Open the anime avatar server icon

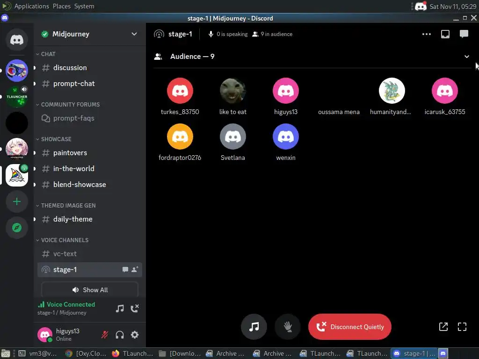click(x=16, y=149)
